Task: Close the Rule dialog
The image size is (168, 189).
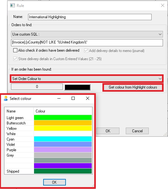Action: [163, 5]
